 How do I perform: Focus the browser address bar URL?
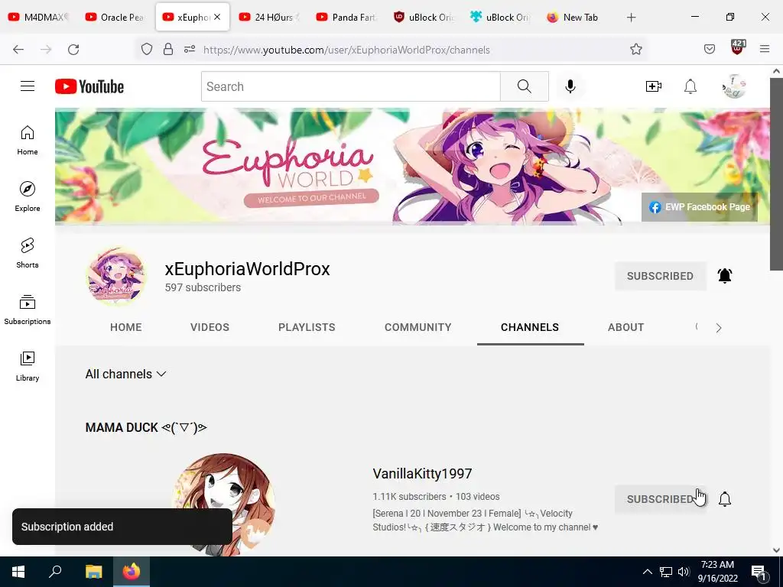pyautogui.click(x=346, y=50)
